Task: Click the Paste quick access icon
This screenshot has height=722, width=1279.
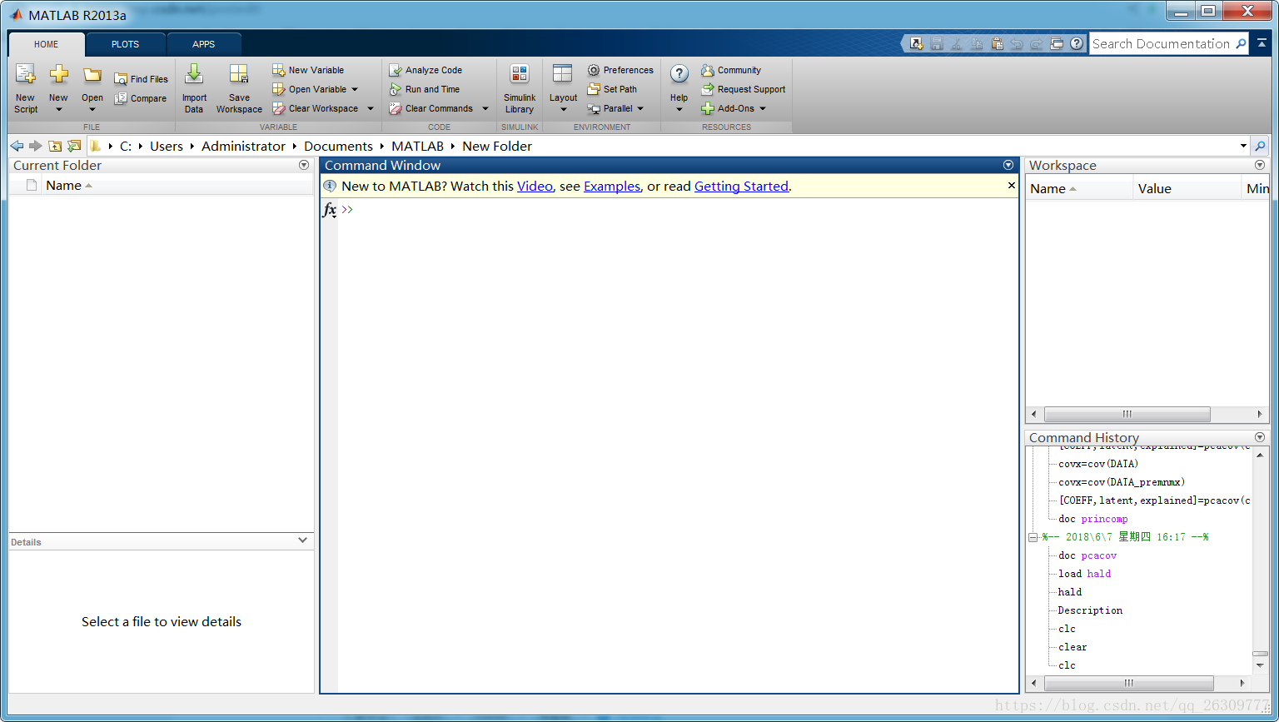Action: [x=997, y=43]
